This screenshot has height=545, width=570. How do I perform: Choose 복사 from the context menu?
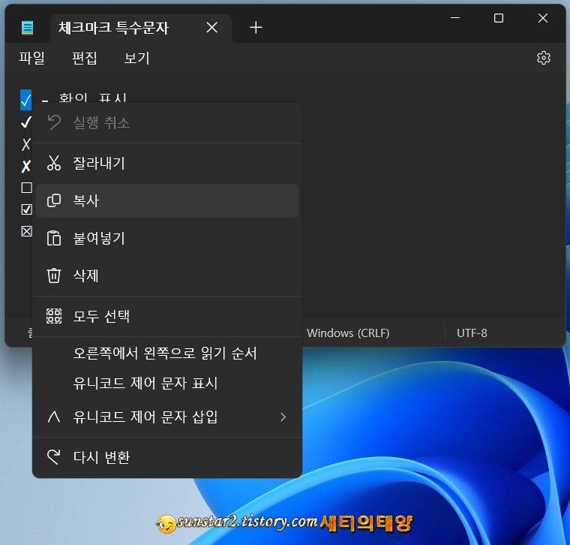click(167, 201)
